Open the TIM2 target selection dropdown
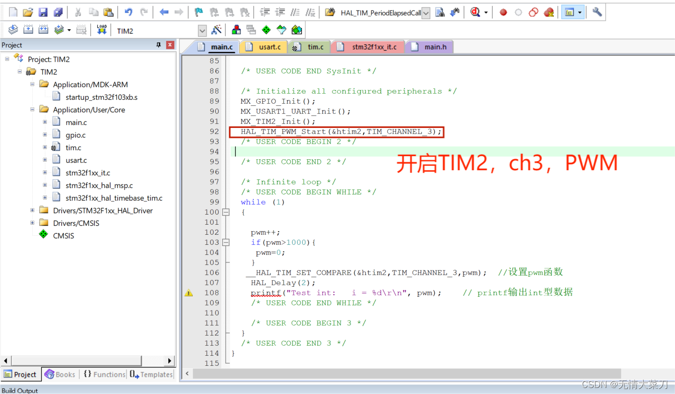Viewport: 675px width, 394px height. 202,31
